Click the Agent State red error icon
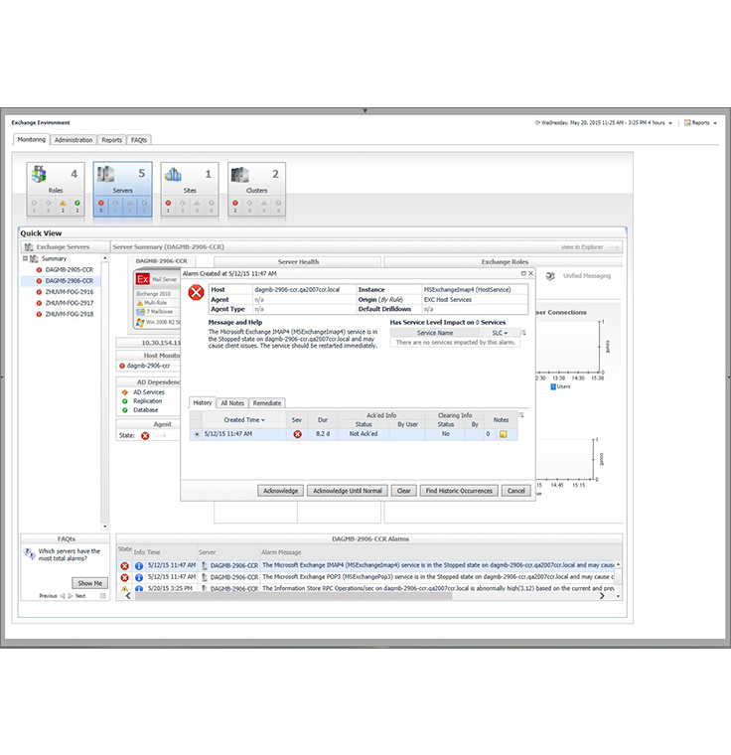 point(145,436)
